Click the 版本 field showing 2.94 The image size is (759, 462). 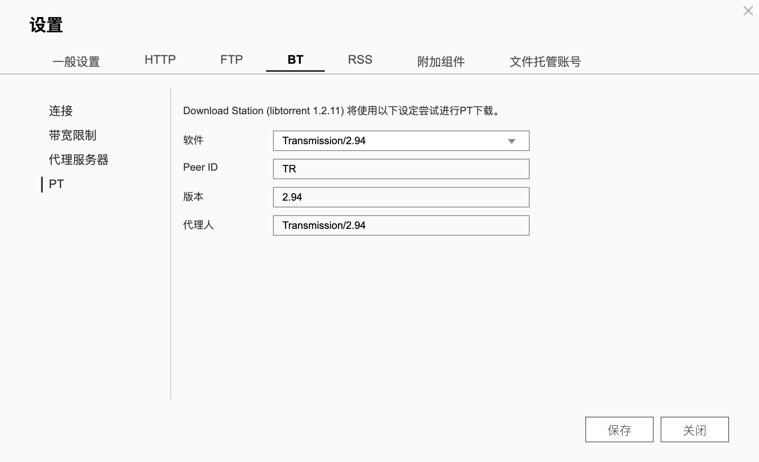pos(400,197)
